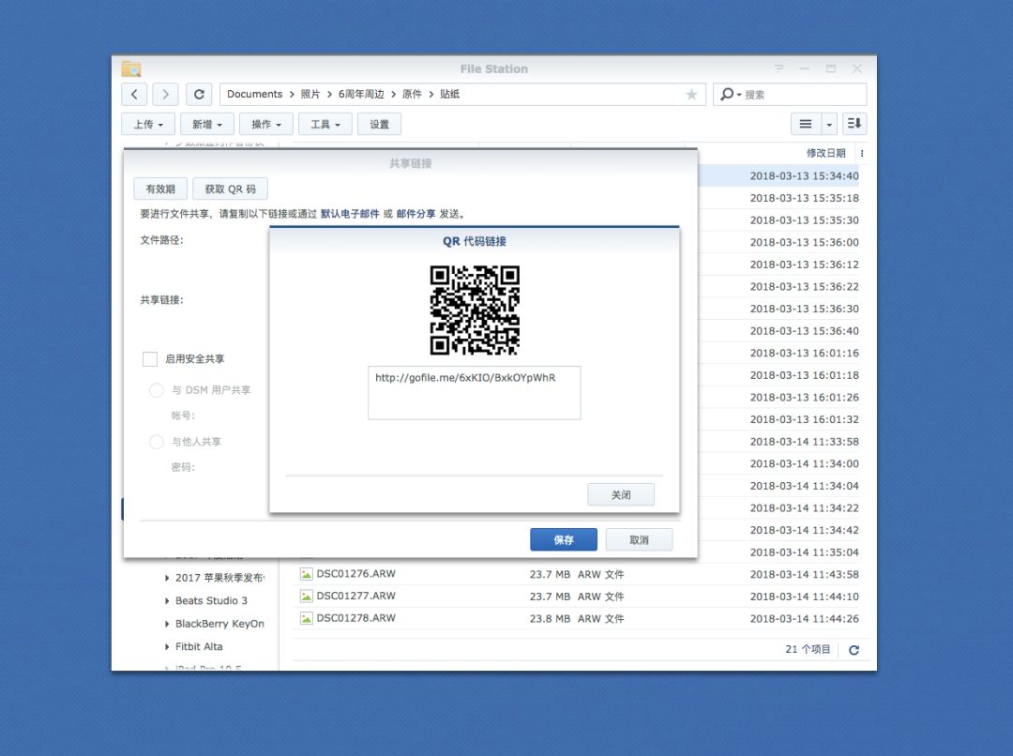Navigate to Documents in the breadcrumb path

(x=254, y=95)
